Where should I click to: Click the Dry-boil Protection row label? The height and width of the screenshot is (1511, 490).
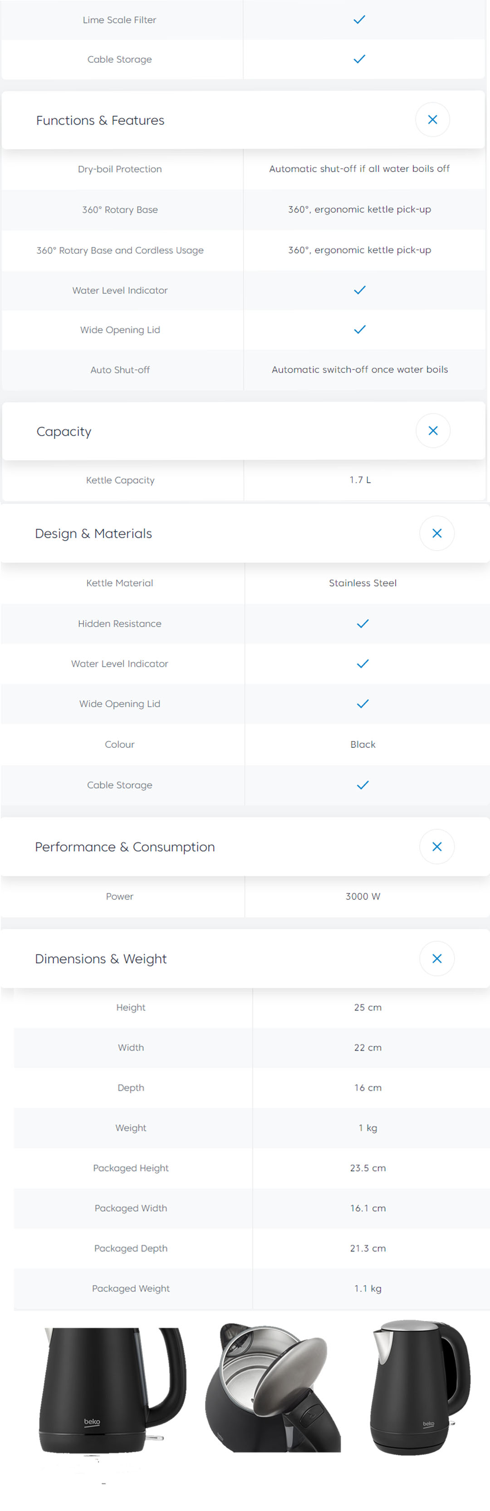point(120,169)
